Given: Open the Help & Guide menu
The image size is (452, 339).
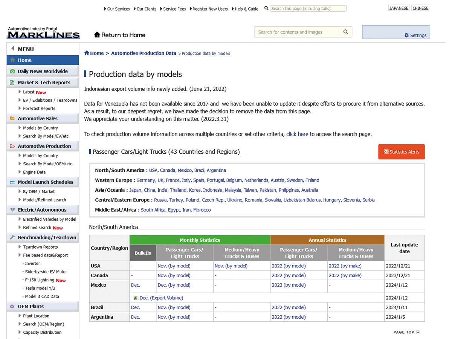Looking at the screenshot, I should coord(245,9).
